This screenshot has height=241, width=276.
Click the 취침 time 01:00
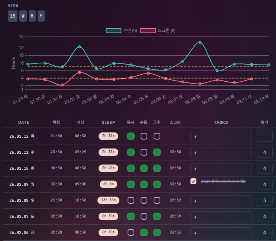click(56, 136)
